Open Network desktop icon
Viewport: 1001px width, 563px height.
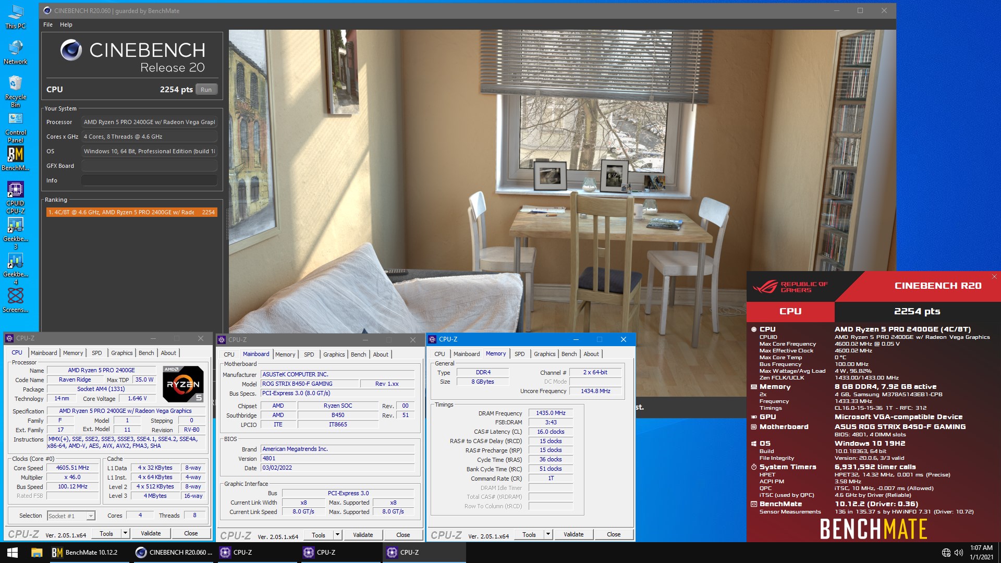(16, 52)
